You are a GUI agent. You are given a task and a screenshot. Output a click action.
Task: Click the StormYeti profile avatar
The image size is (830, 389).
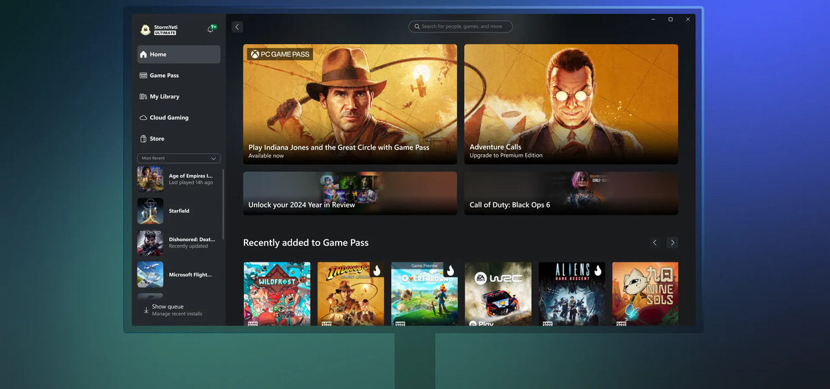click(145, 30)
